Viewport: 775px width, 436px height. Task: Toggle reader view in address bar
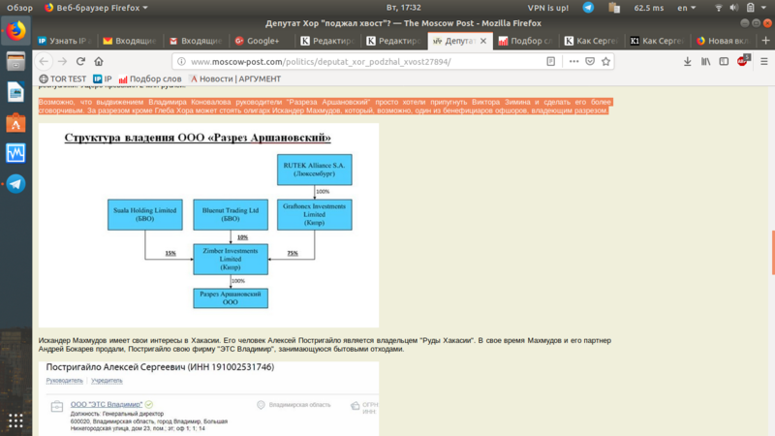tap(550, 61)
